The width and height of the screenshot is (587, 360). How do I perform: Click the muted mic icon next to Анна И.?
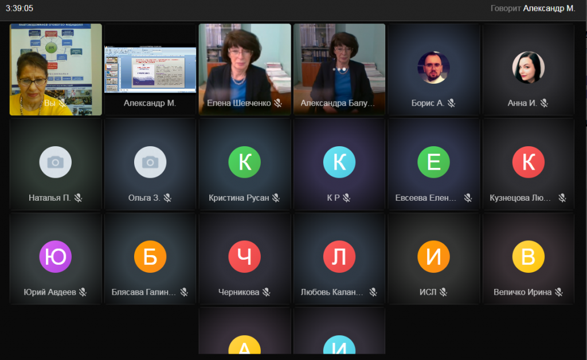545,103
